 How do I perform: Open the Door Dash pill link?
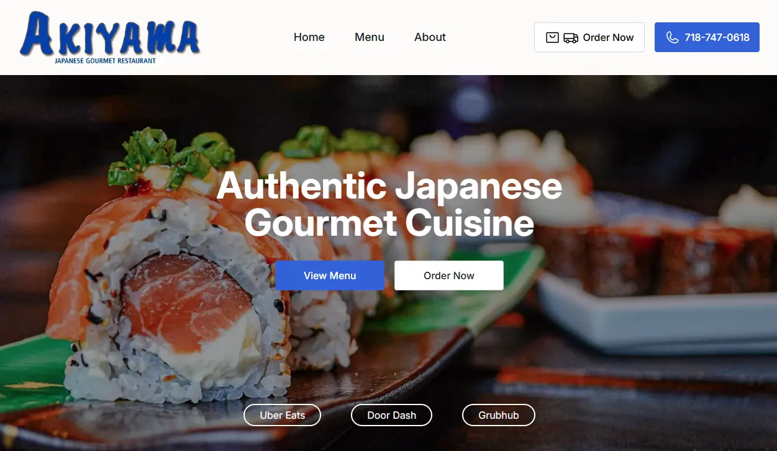pyautogui.click(x=392, y=415)
